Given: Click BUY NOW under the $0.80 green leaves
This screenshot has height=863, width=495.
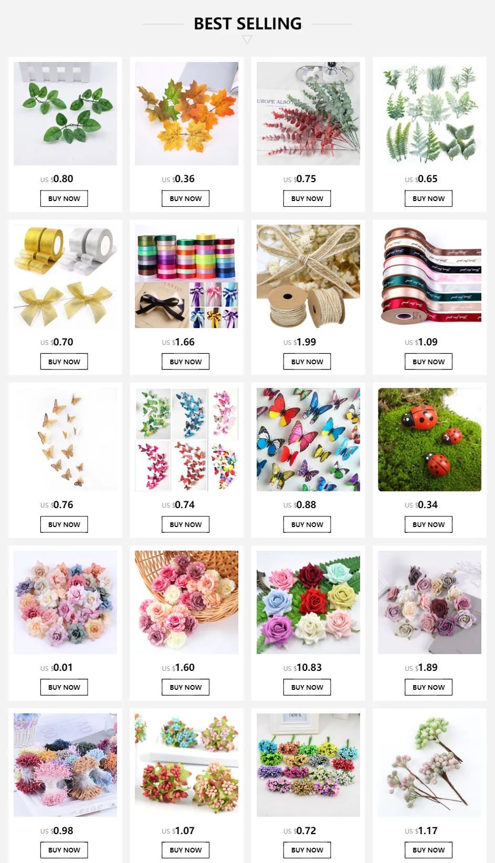Looking at the screenshot, I should [x=64, y=198].
